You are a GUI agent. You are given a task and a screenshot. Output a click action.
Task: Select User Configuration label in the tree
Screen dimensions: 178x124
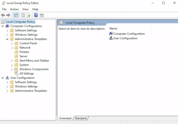[23, 78]
